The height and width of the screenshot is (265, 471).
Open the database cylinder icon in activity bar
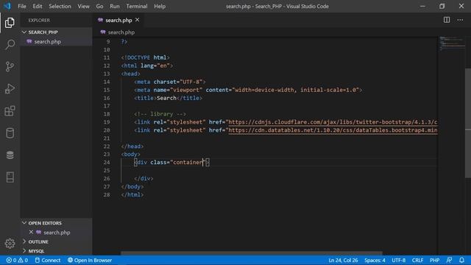10,133
